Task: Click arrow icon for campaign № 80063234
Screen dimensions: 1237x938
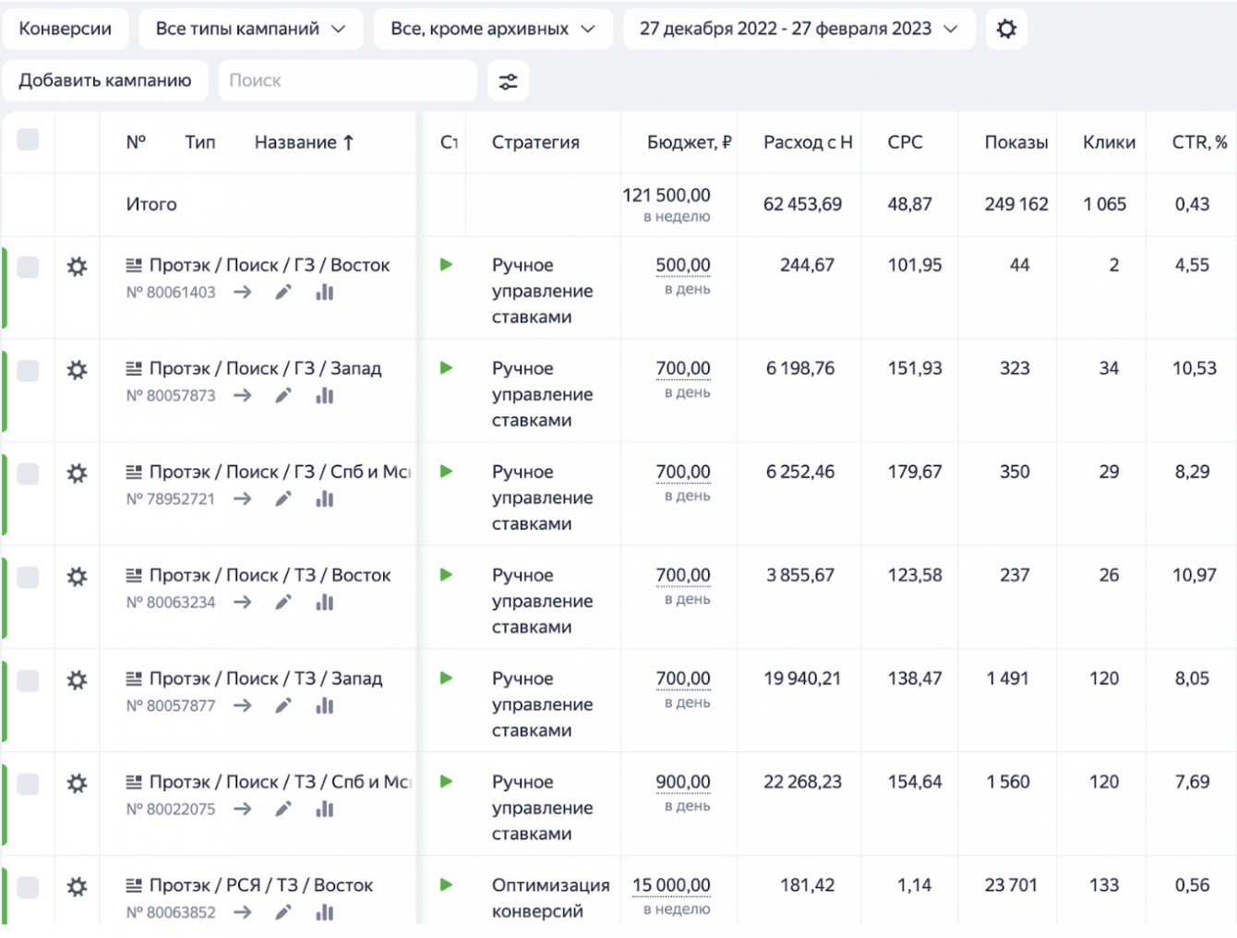Action: click(x=242, y=602)
